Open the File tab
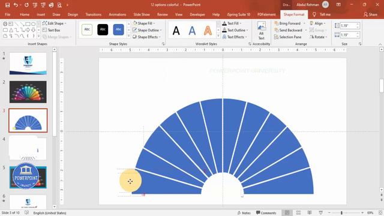The width and height of the screenshot is (384, 216). coord(8,14)
